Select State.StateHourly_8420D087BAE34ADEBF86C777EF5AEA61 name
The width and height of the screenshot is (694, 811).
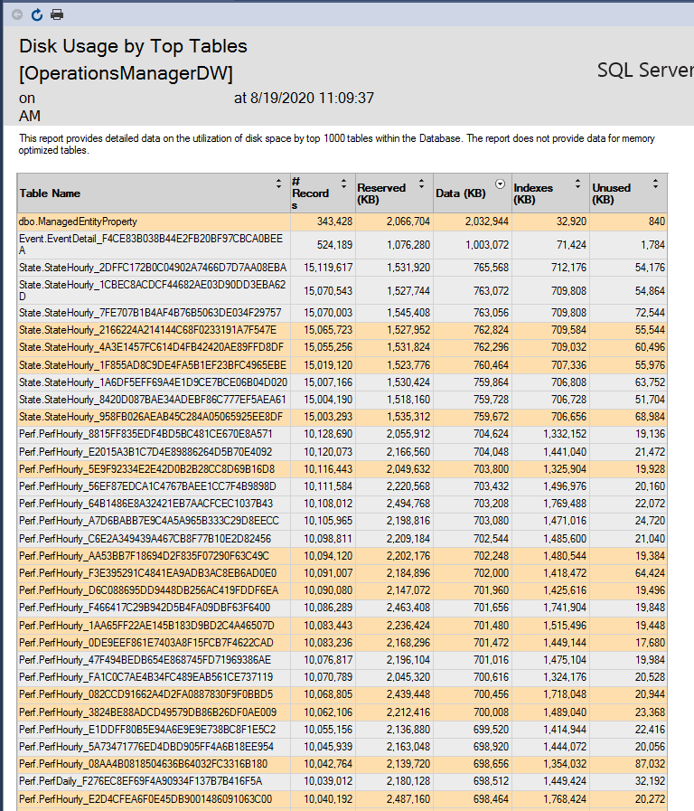pos(153,400)
